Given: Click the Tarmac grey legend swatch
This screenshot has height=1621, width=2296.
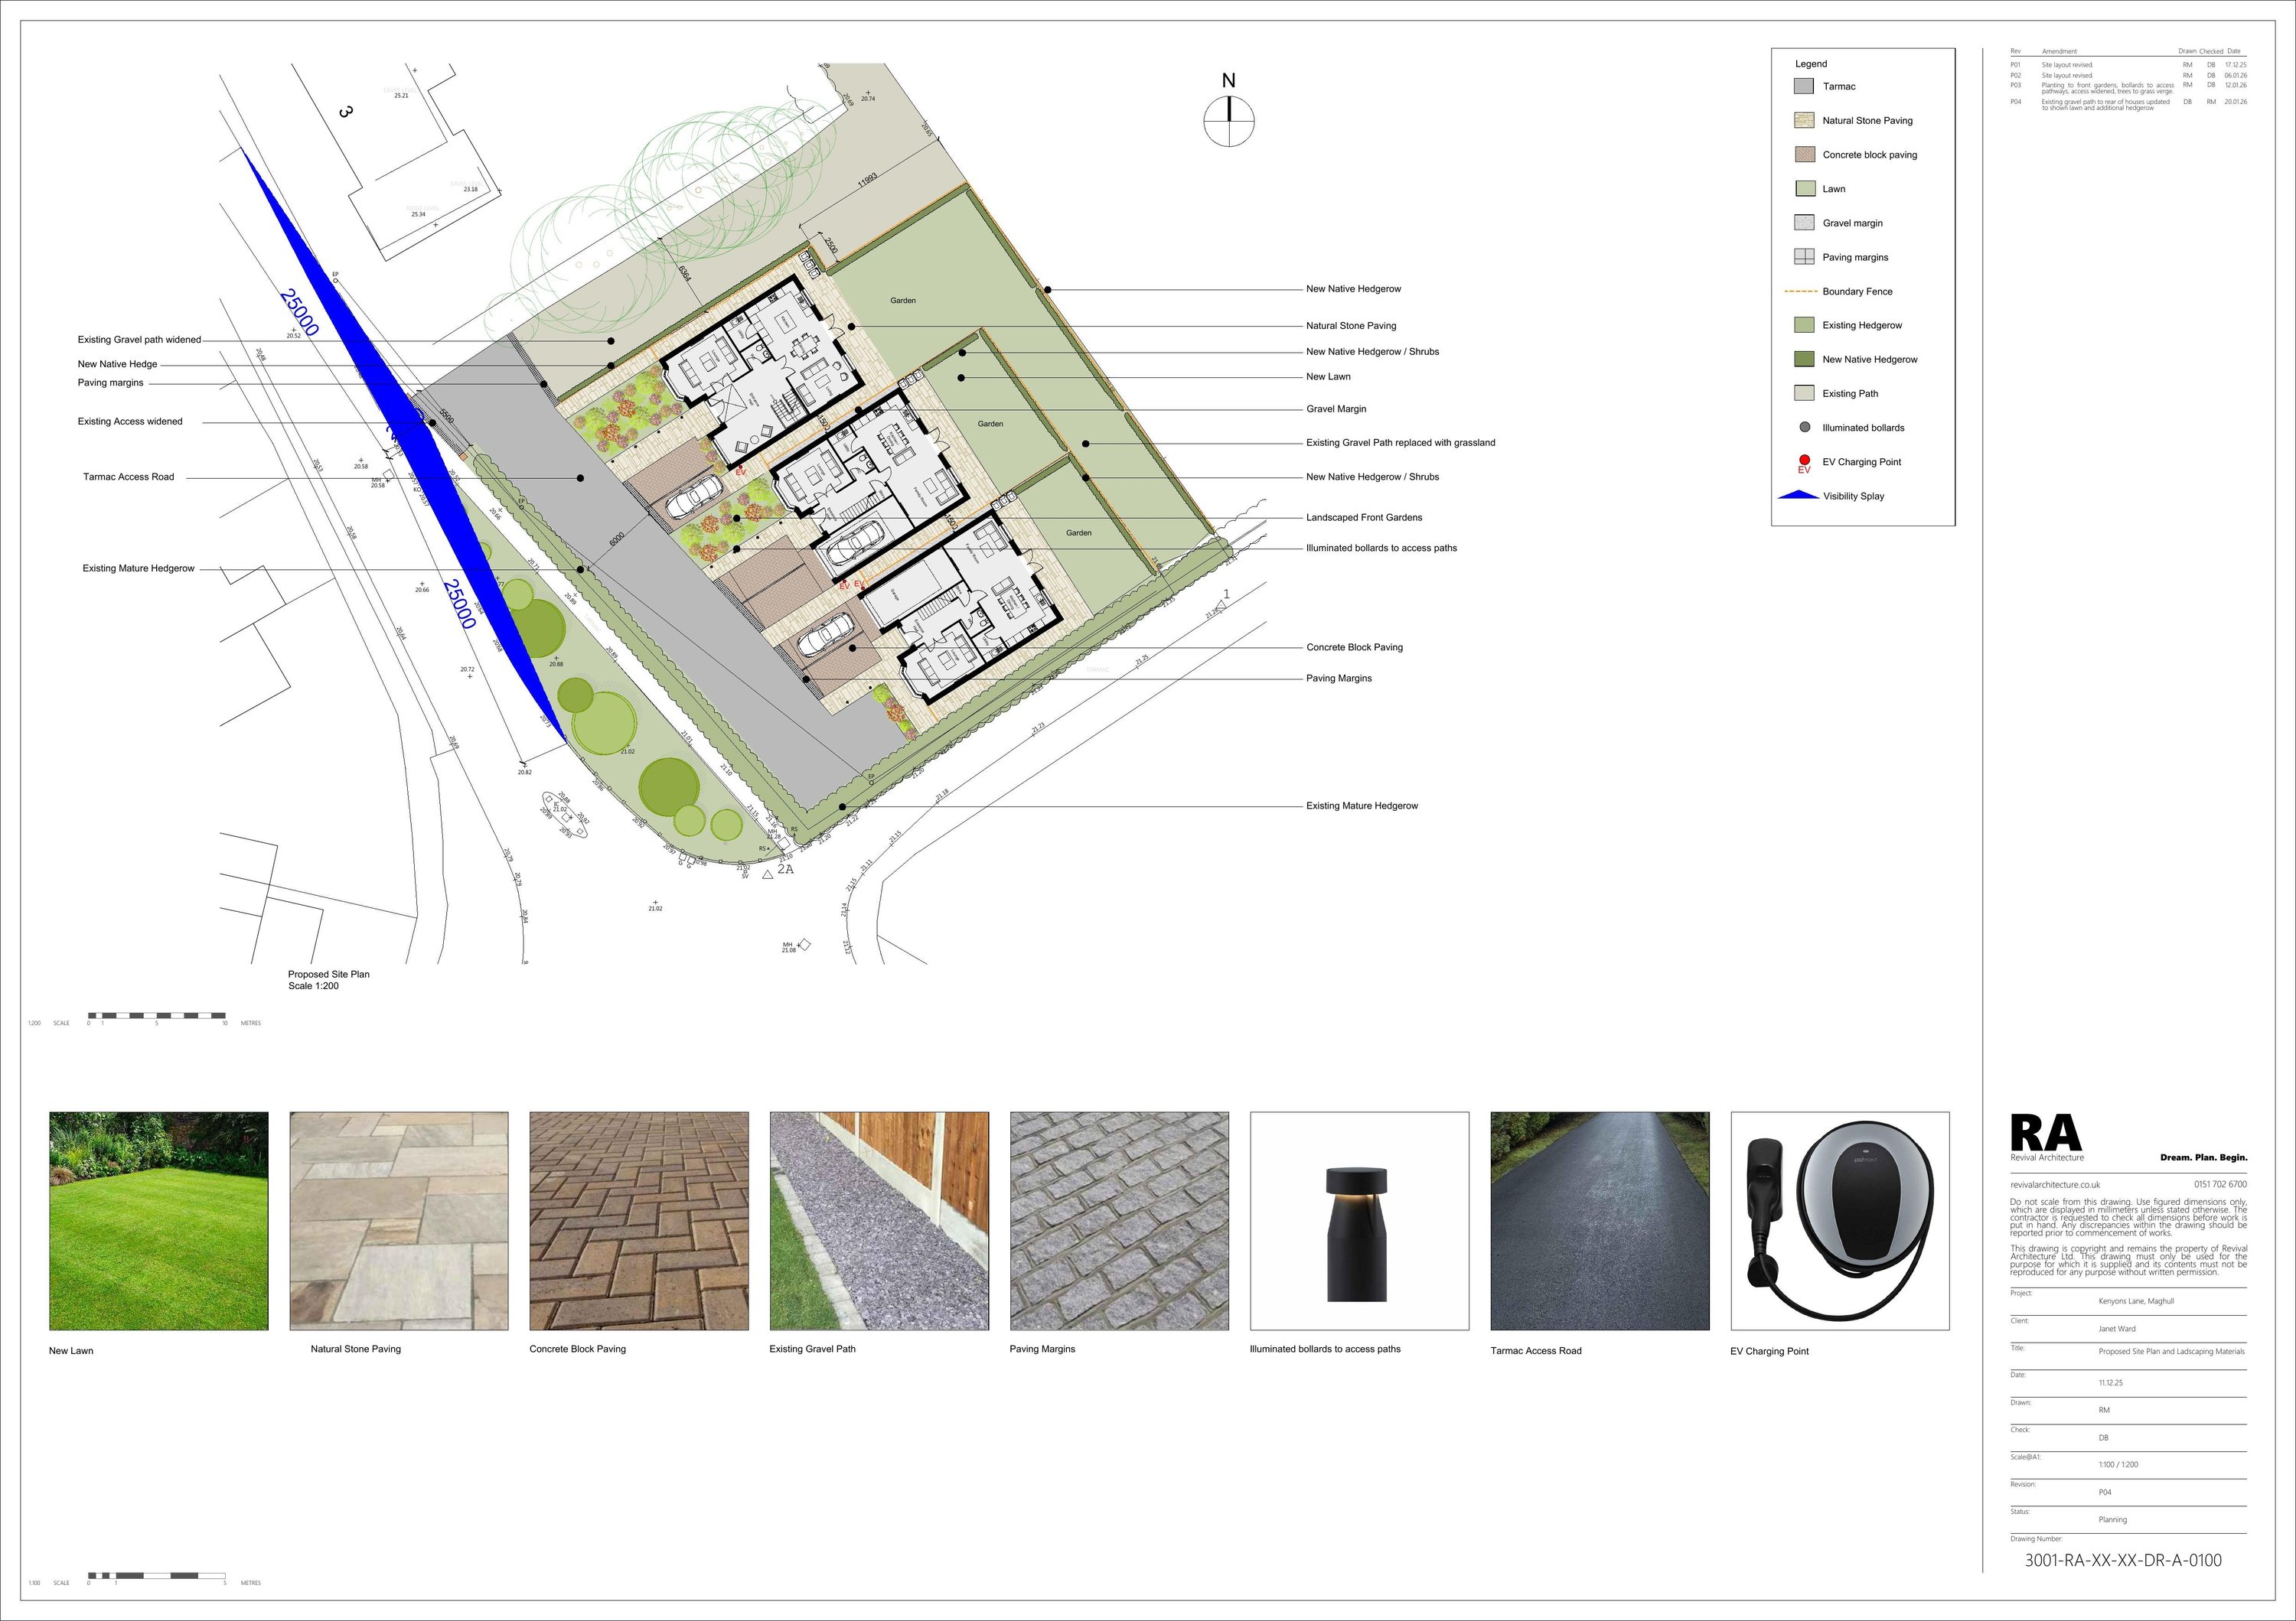Looking at the screenshot, I should point(1804,87).
